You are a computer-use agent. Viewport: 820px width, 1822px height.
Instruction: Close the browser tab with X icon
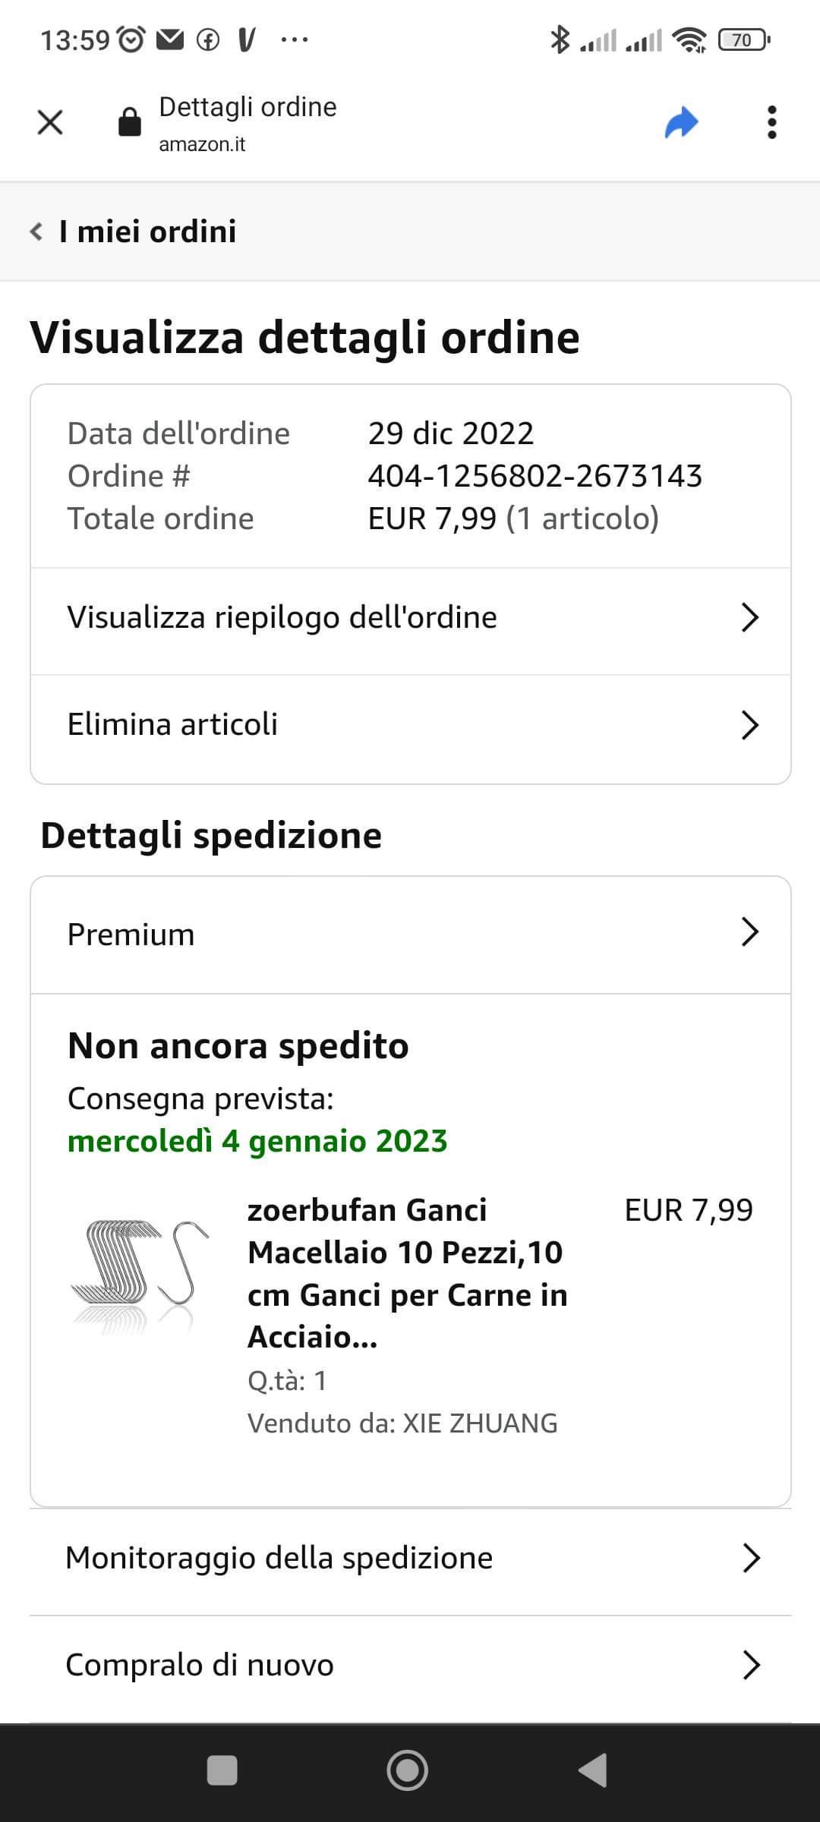coord(50,122)
